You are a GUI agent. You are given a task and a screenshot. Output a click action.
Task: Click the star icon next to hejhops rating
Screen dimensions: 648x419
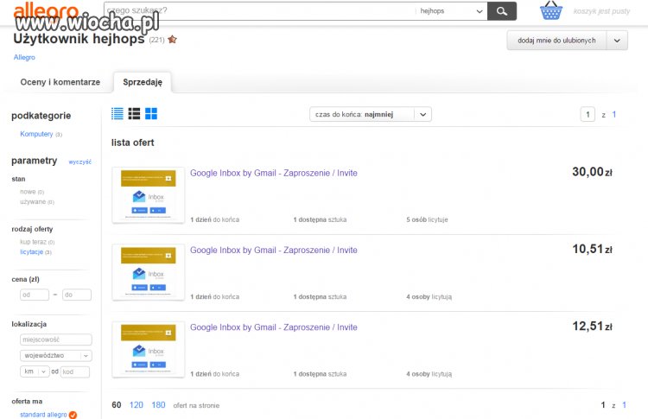tap(172, 39)
